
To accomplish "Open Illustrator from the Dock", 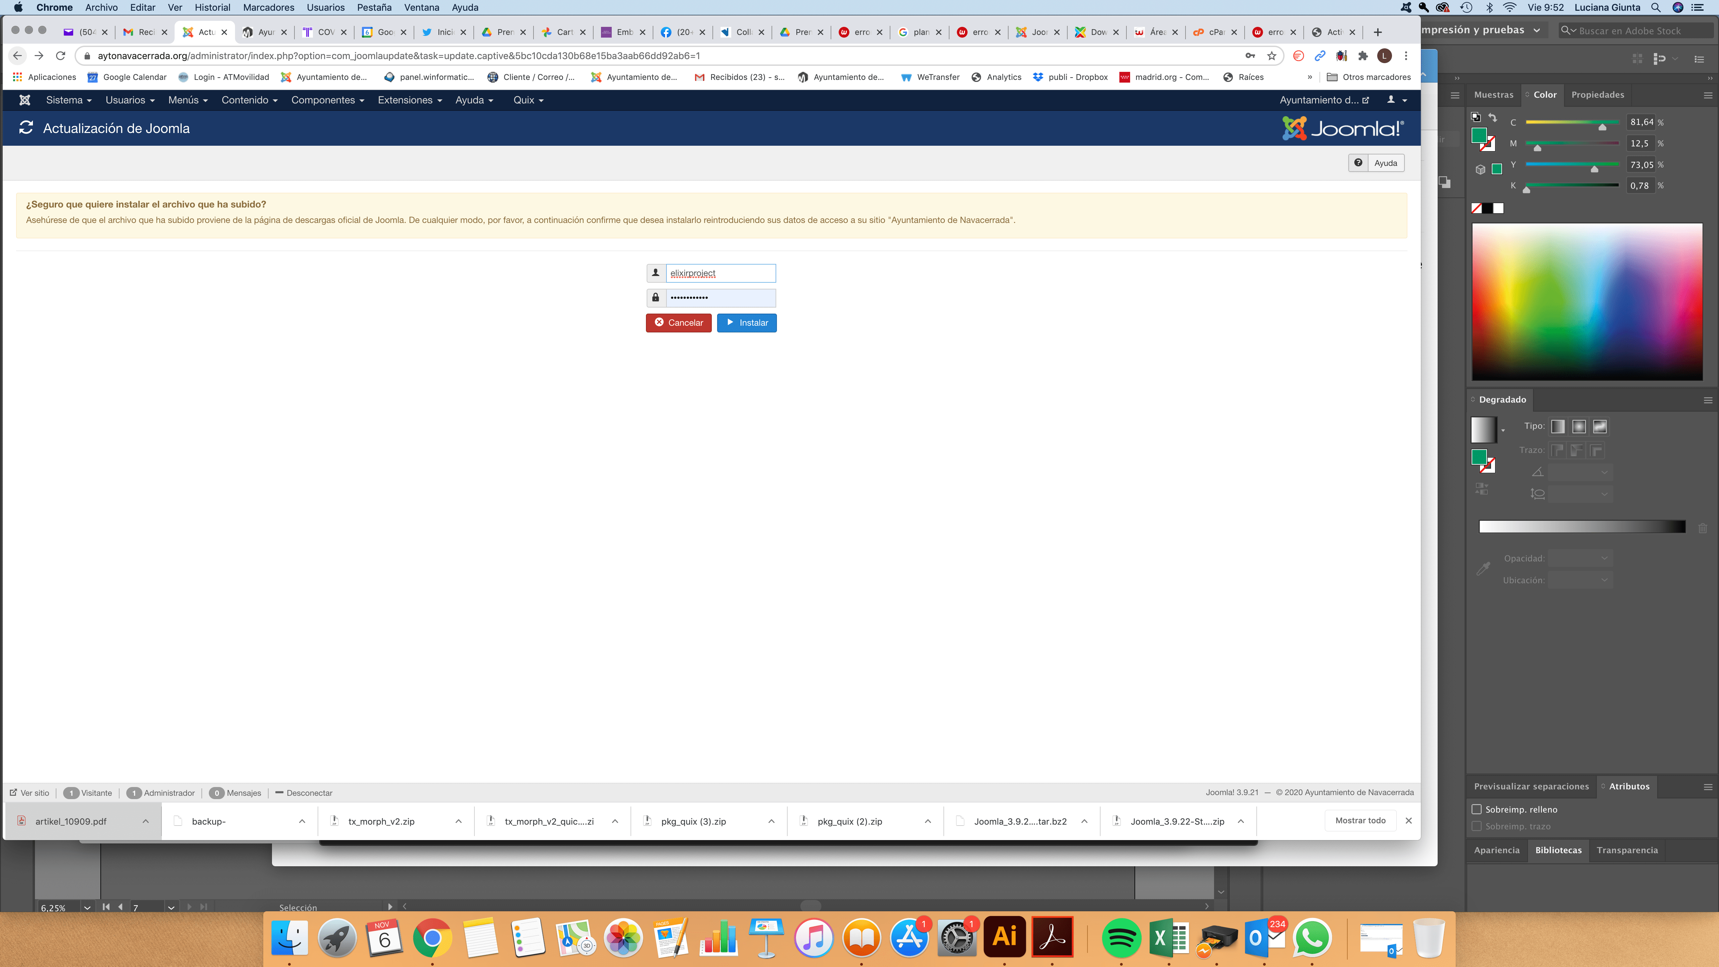I will (x=1004, y=937).
